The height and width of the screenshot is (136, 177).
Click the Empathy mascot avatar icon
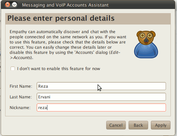pyautogui.click(x=146, y=44)
